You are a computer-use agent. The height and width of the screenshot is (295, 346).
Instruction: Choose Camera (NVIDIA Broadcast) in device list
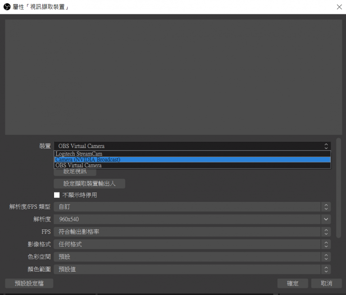tap(192, 159)
